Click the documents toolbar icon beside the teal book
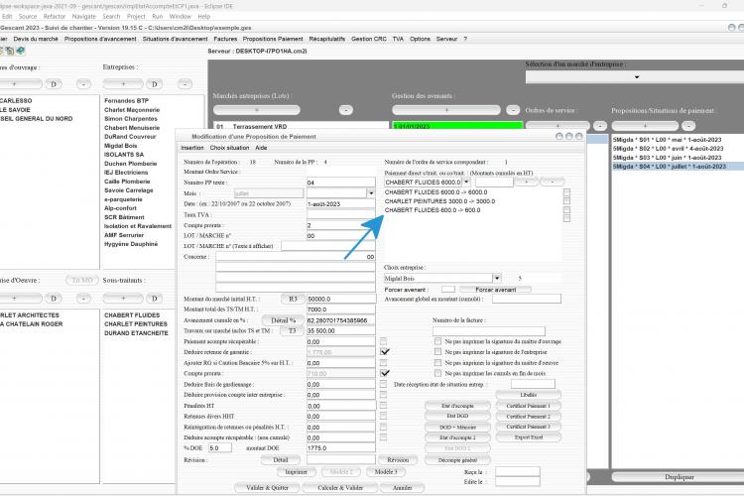 (10, 51)
